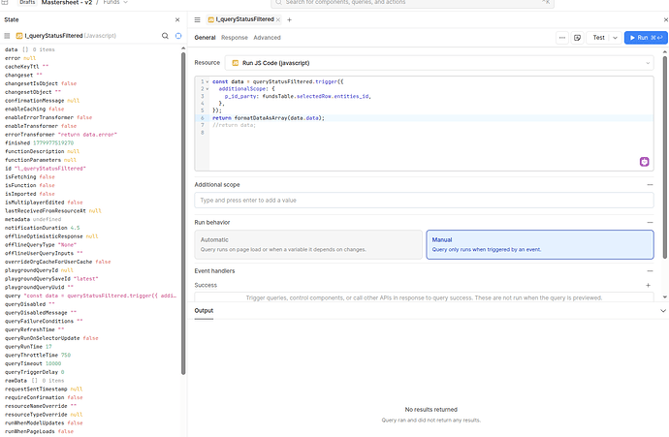Switch to the Advanced tab
Screen dimensions: 669x437
(267, 38)
